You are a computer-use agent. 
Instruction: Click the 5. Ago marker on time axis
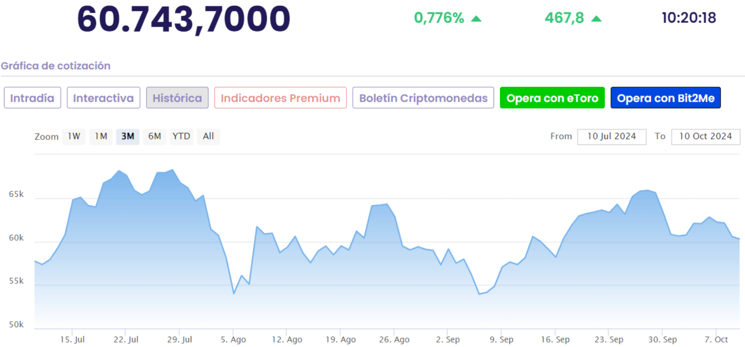[233, 340]
